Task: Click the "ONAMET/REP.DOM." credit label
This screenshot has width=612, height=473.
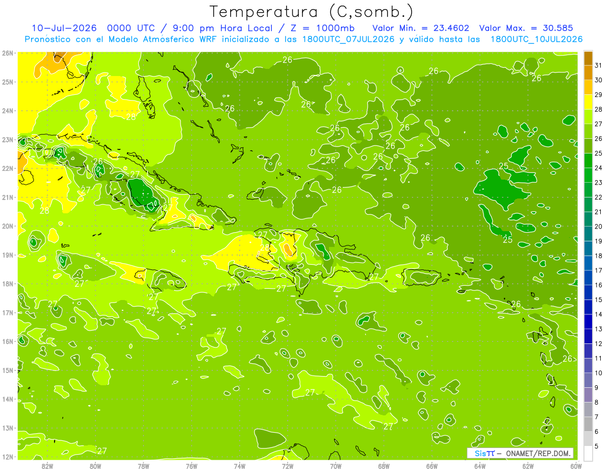Action: (x=538, y=453)
